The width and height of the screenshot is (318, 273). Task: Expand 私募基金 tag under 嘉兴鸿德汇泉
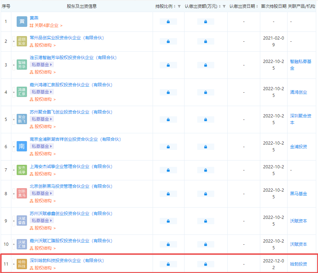coord(42,92)
